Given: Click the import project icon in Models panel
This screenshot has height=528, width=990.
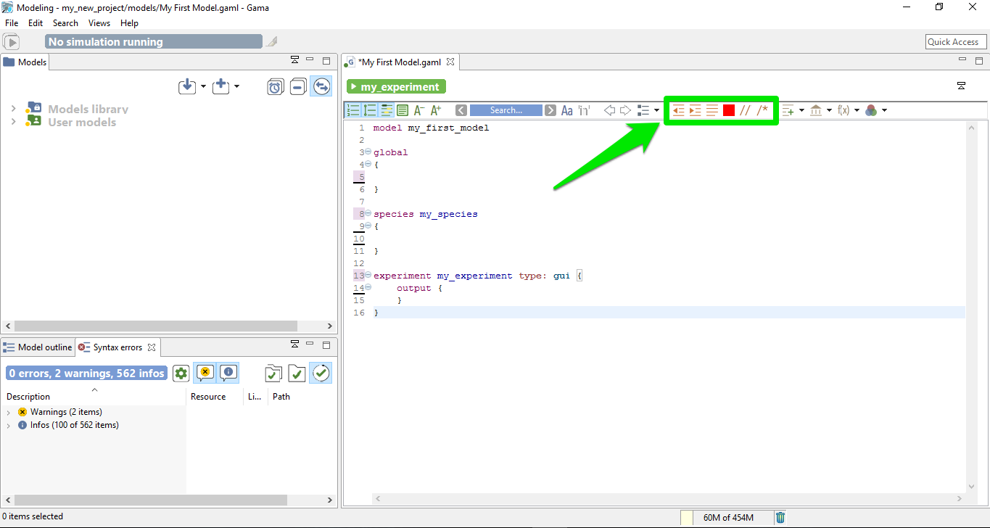Looking at the screenshot, I should click(187, 86).
